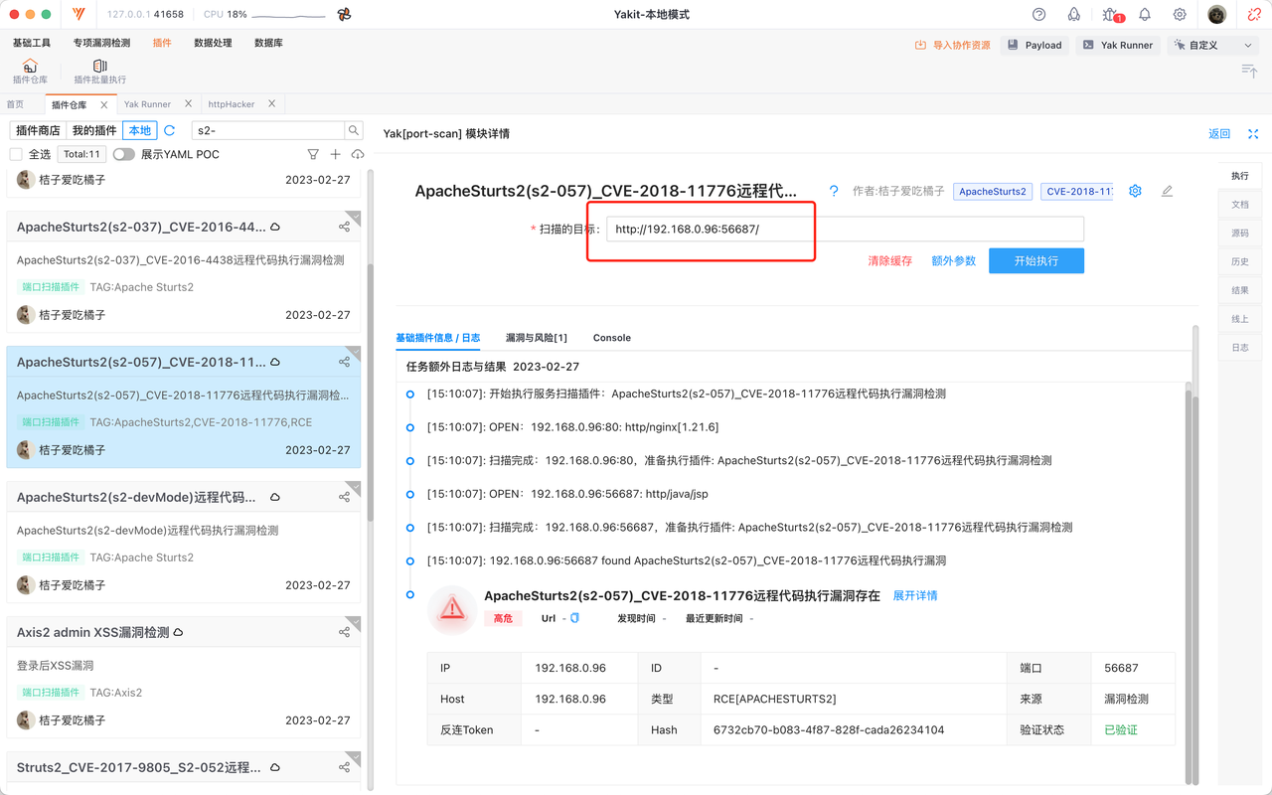Focus the plugin search box containing s2-

tap(268, 130)
